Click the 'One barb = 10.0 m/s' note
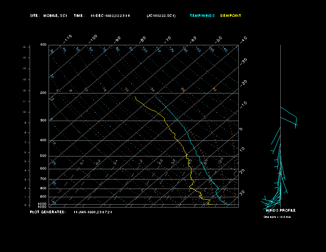Viewport: 326px width, 252px height. (x=277, y=217)
